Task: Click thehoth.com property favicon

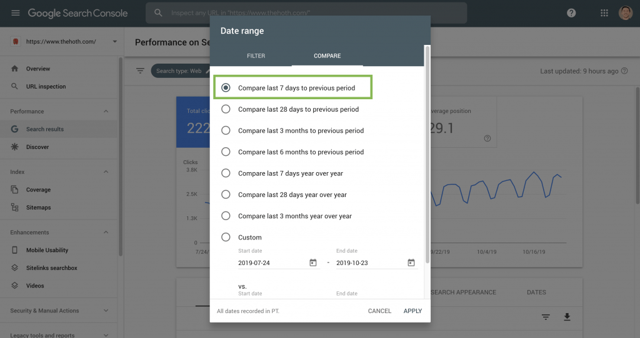Action: click(16, 41)
